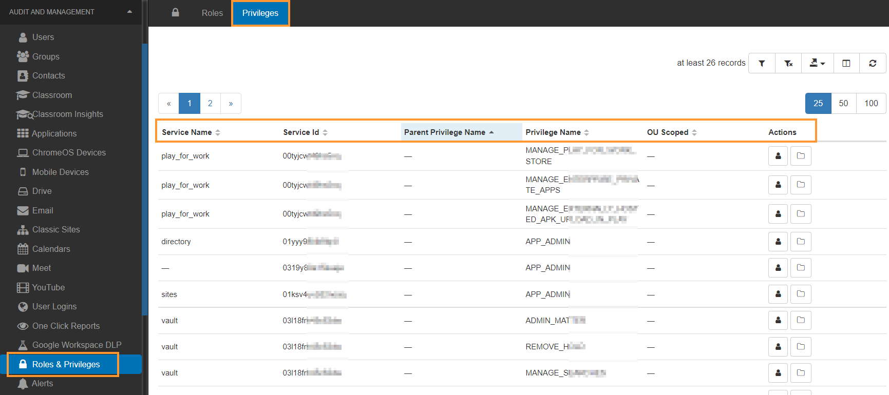Click the 'directory' service name cell
The width and height of the screenshot is (889, 395).
[176, 242]
